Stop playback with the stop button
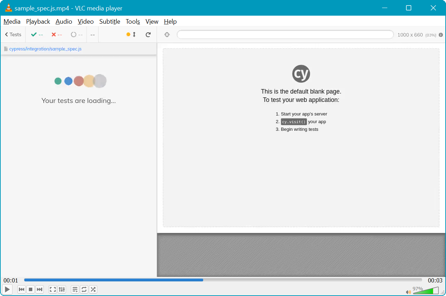Screen dimensions: 446x296 coord(31,289)
